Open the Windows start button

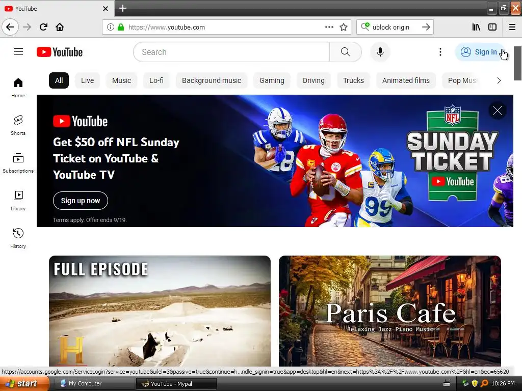point(24,383)
